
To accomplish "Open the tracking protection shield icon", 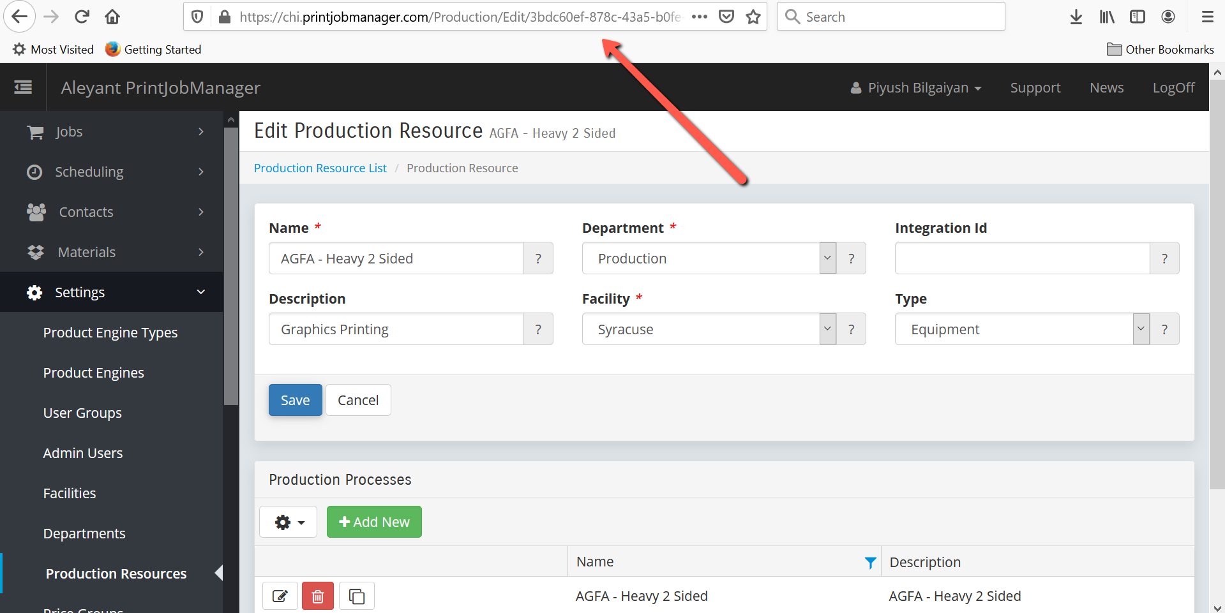I will click(197, 17).
